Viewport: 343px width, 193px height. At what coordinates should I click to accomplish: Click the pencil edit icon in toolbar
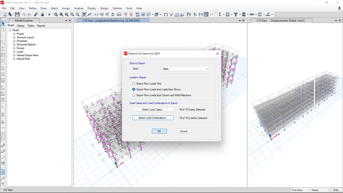tap(36, 15)
